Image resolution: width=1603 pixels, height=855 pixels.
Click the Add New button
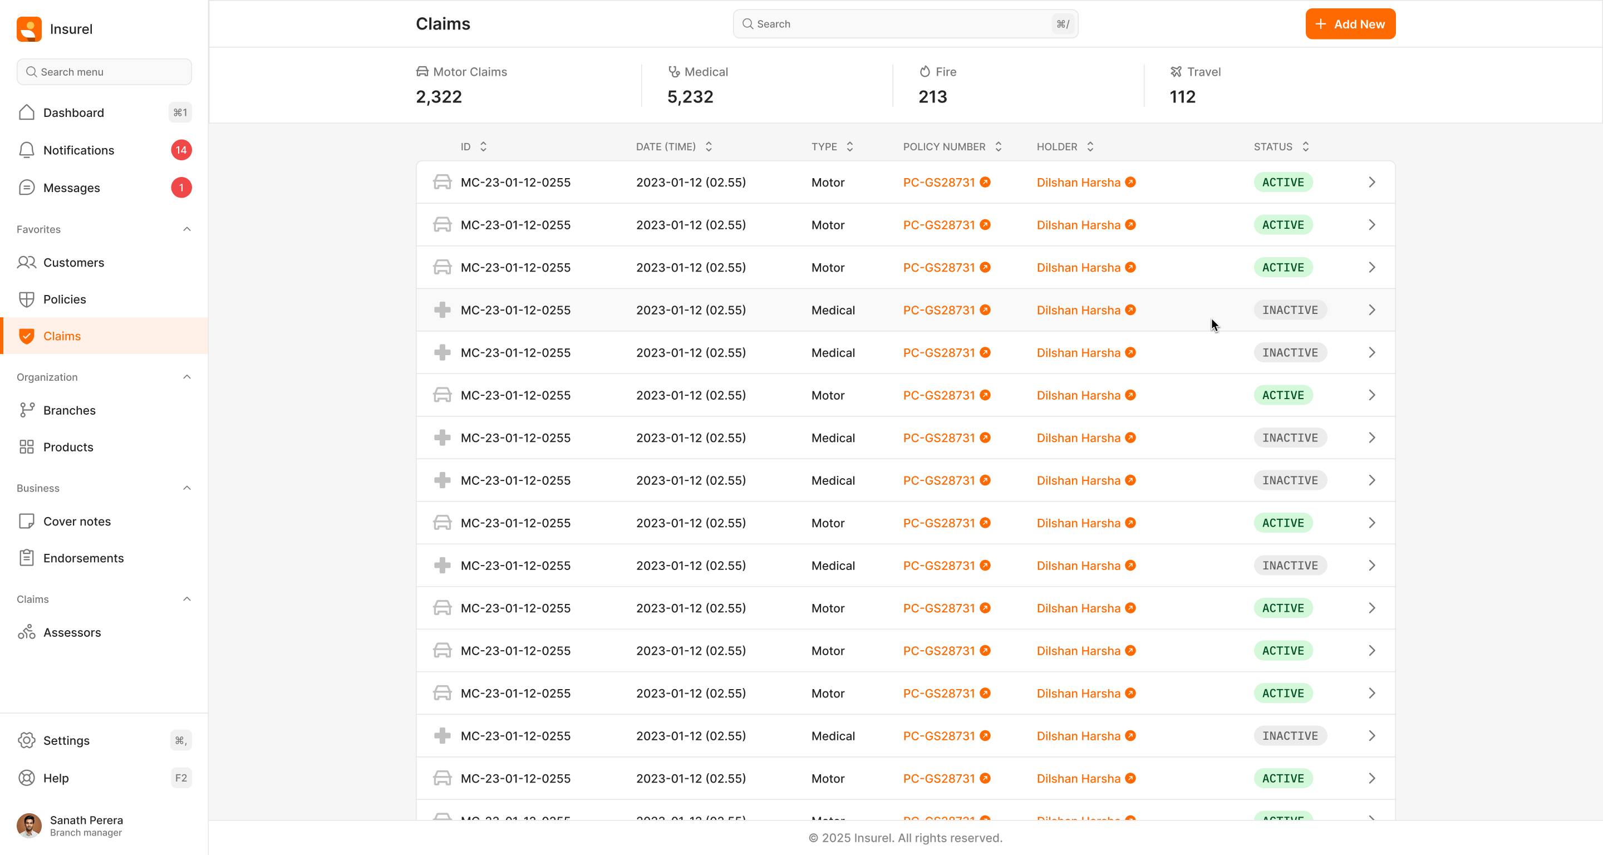1350,24
